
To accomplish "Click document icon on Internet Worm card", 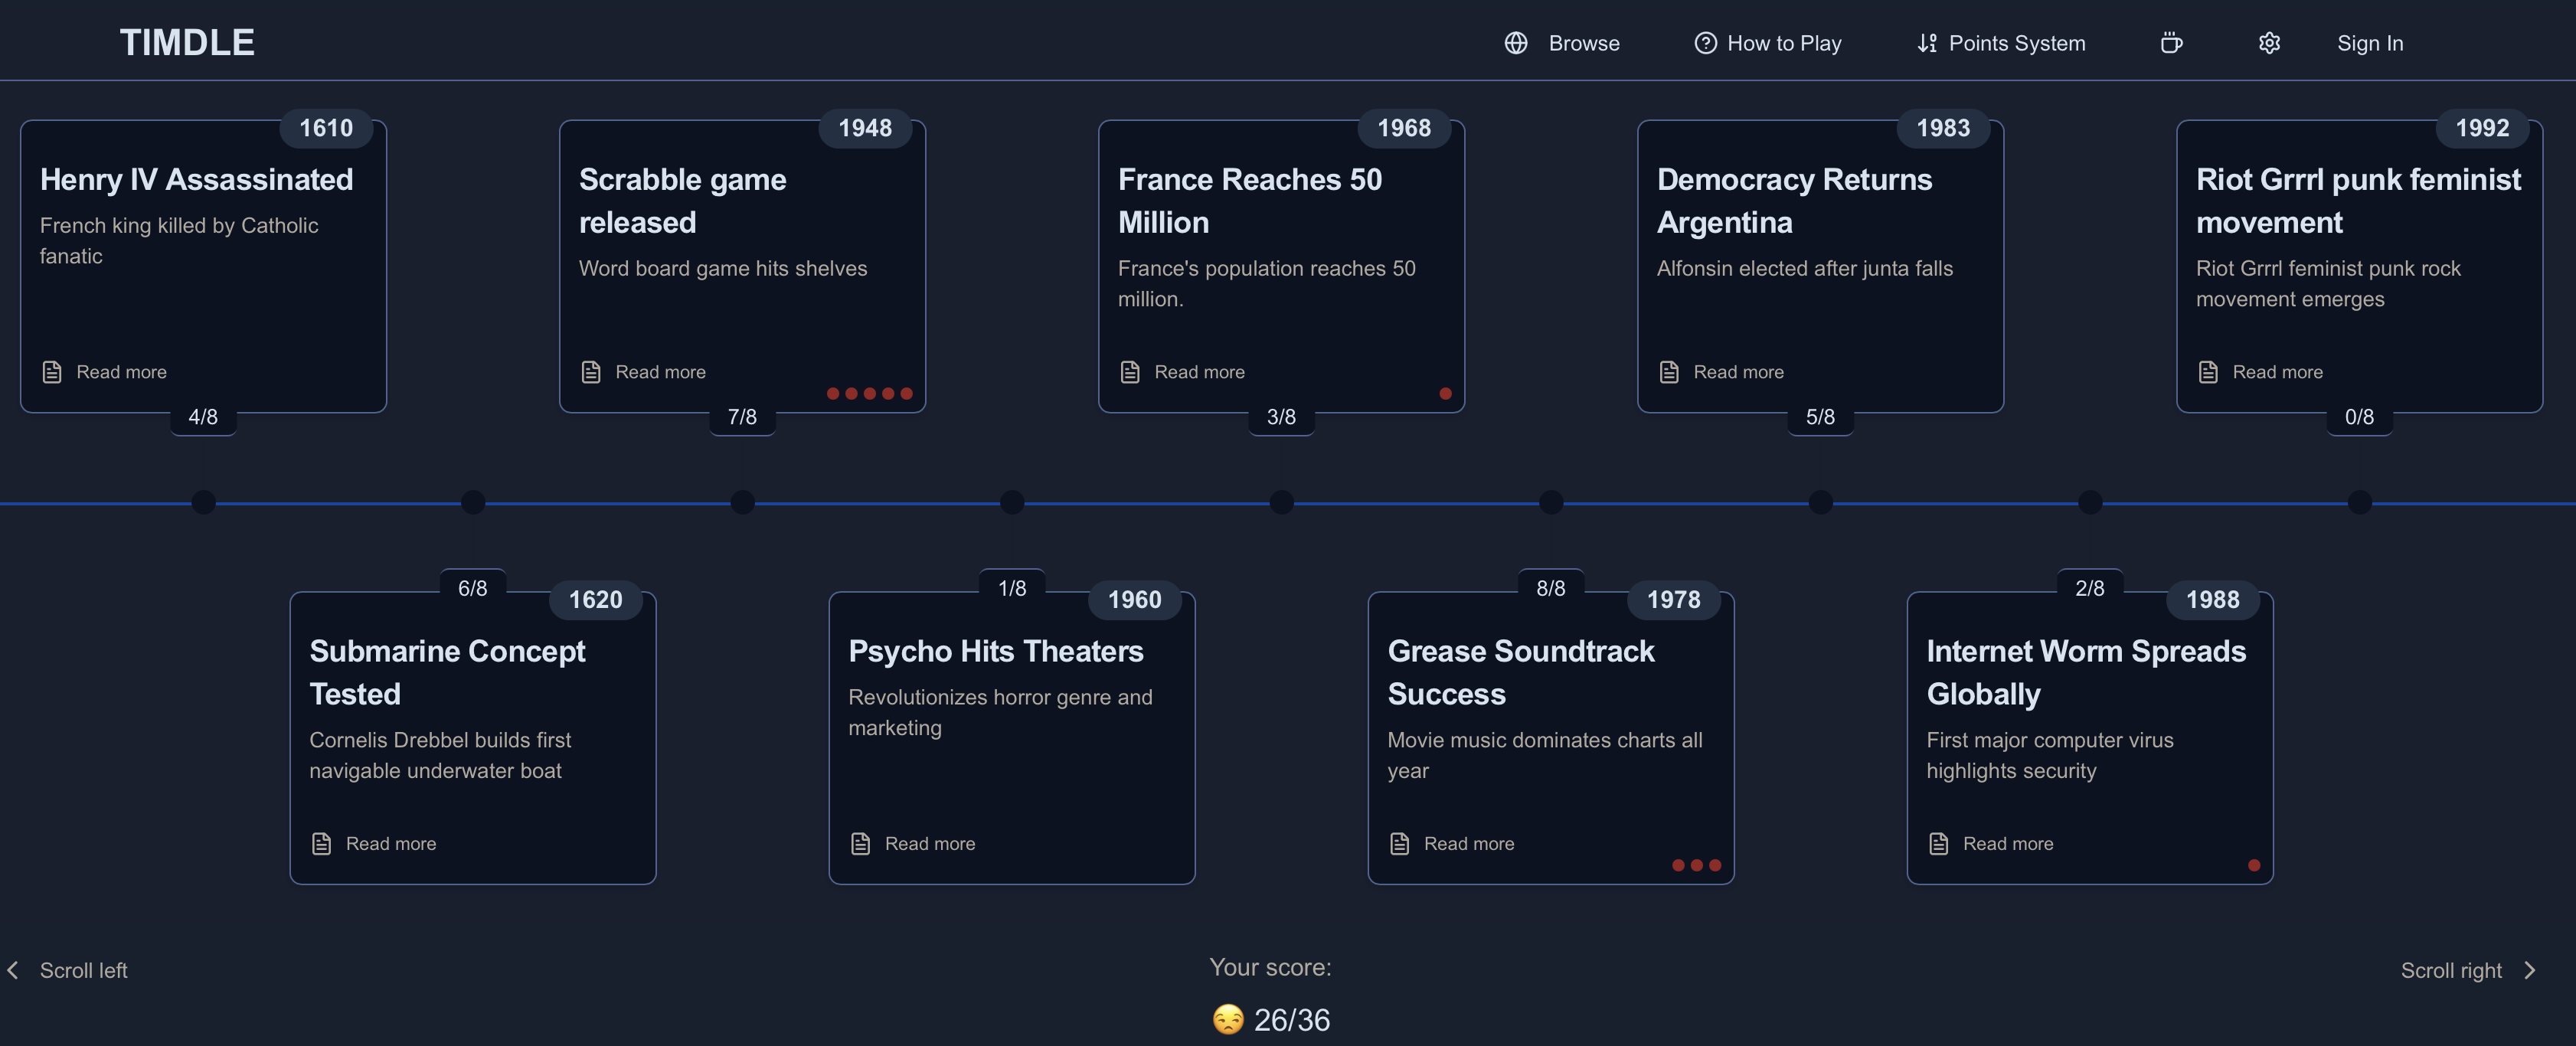I will click(x=1938, y=844).
